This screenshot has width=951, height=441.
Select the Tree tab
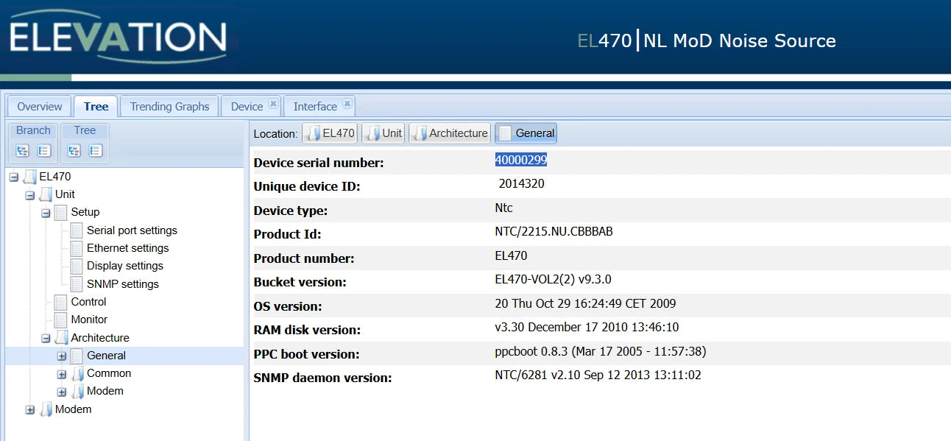[96, 106]
